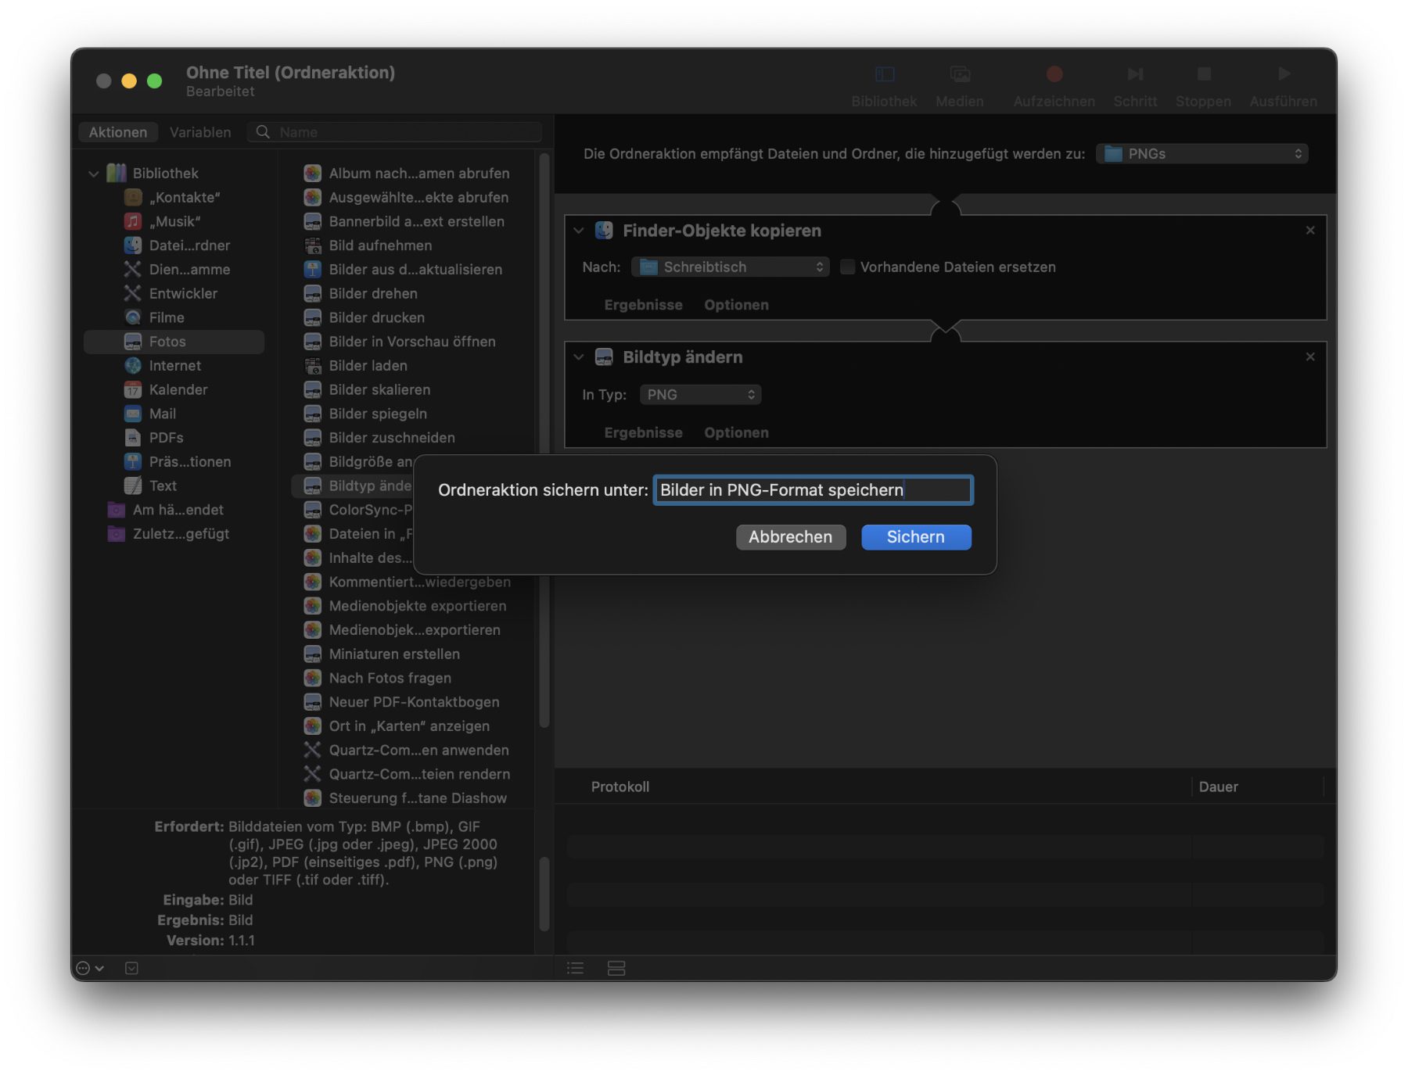Enable Vorhandene Dateien ersetzen checkbox
1408x1075 pixels.
[x=847, y=267]
